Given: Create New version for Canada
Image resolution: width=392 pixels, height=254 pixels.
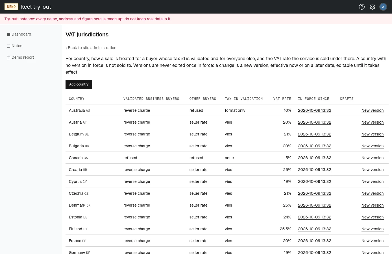Looking at the screenshot, I should 373,158.
